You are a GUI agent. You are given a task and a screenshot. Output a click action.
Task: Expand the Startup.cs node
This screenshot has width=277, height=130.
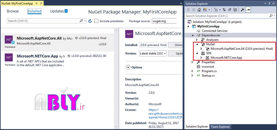click(x=193, y=76)
